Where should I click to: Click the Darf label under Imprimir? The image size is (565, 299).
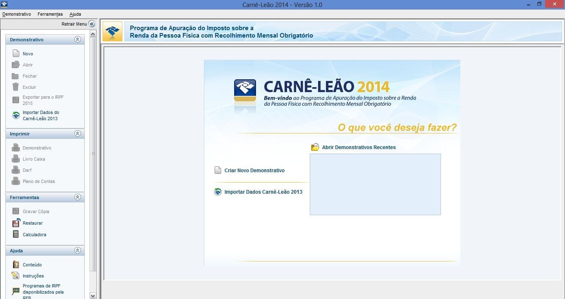[x=27, y=170]
